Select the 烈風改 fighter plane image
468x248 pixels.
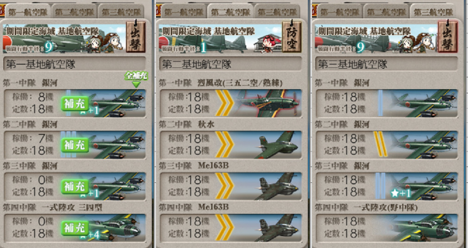tap(268, 103)
